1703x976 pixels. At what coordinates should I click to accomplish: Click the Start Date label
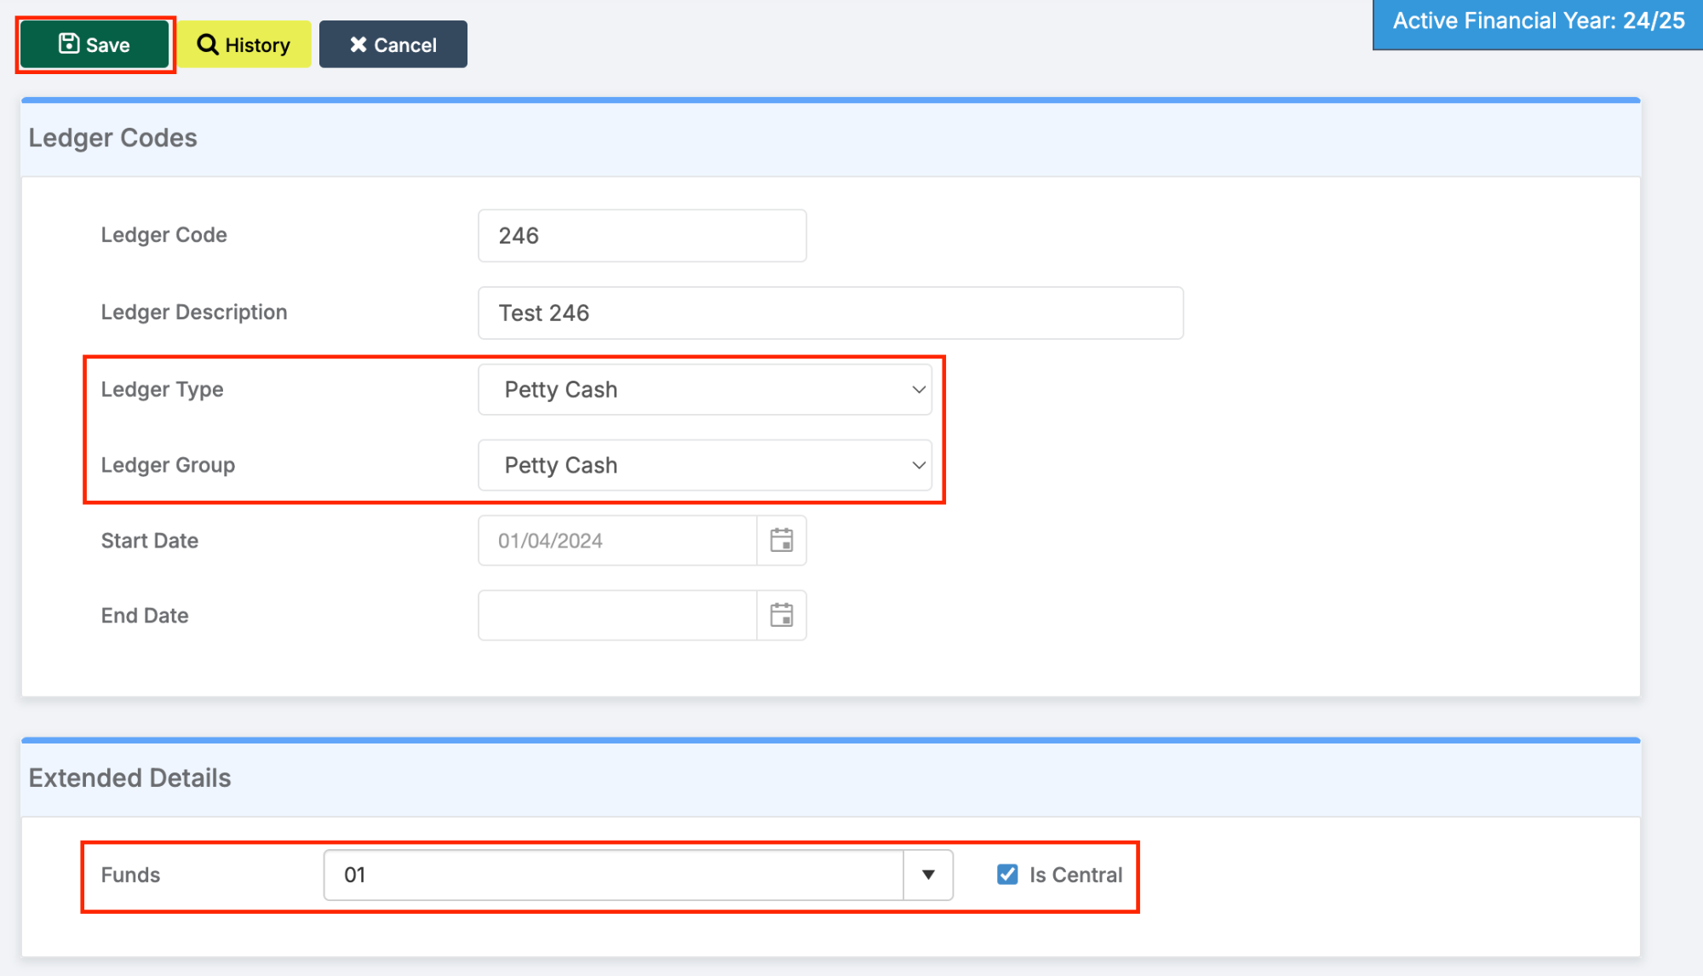[149, 541]
